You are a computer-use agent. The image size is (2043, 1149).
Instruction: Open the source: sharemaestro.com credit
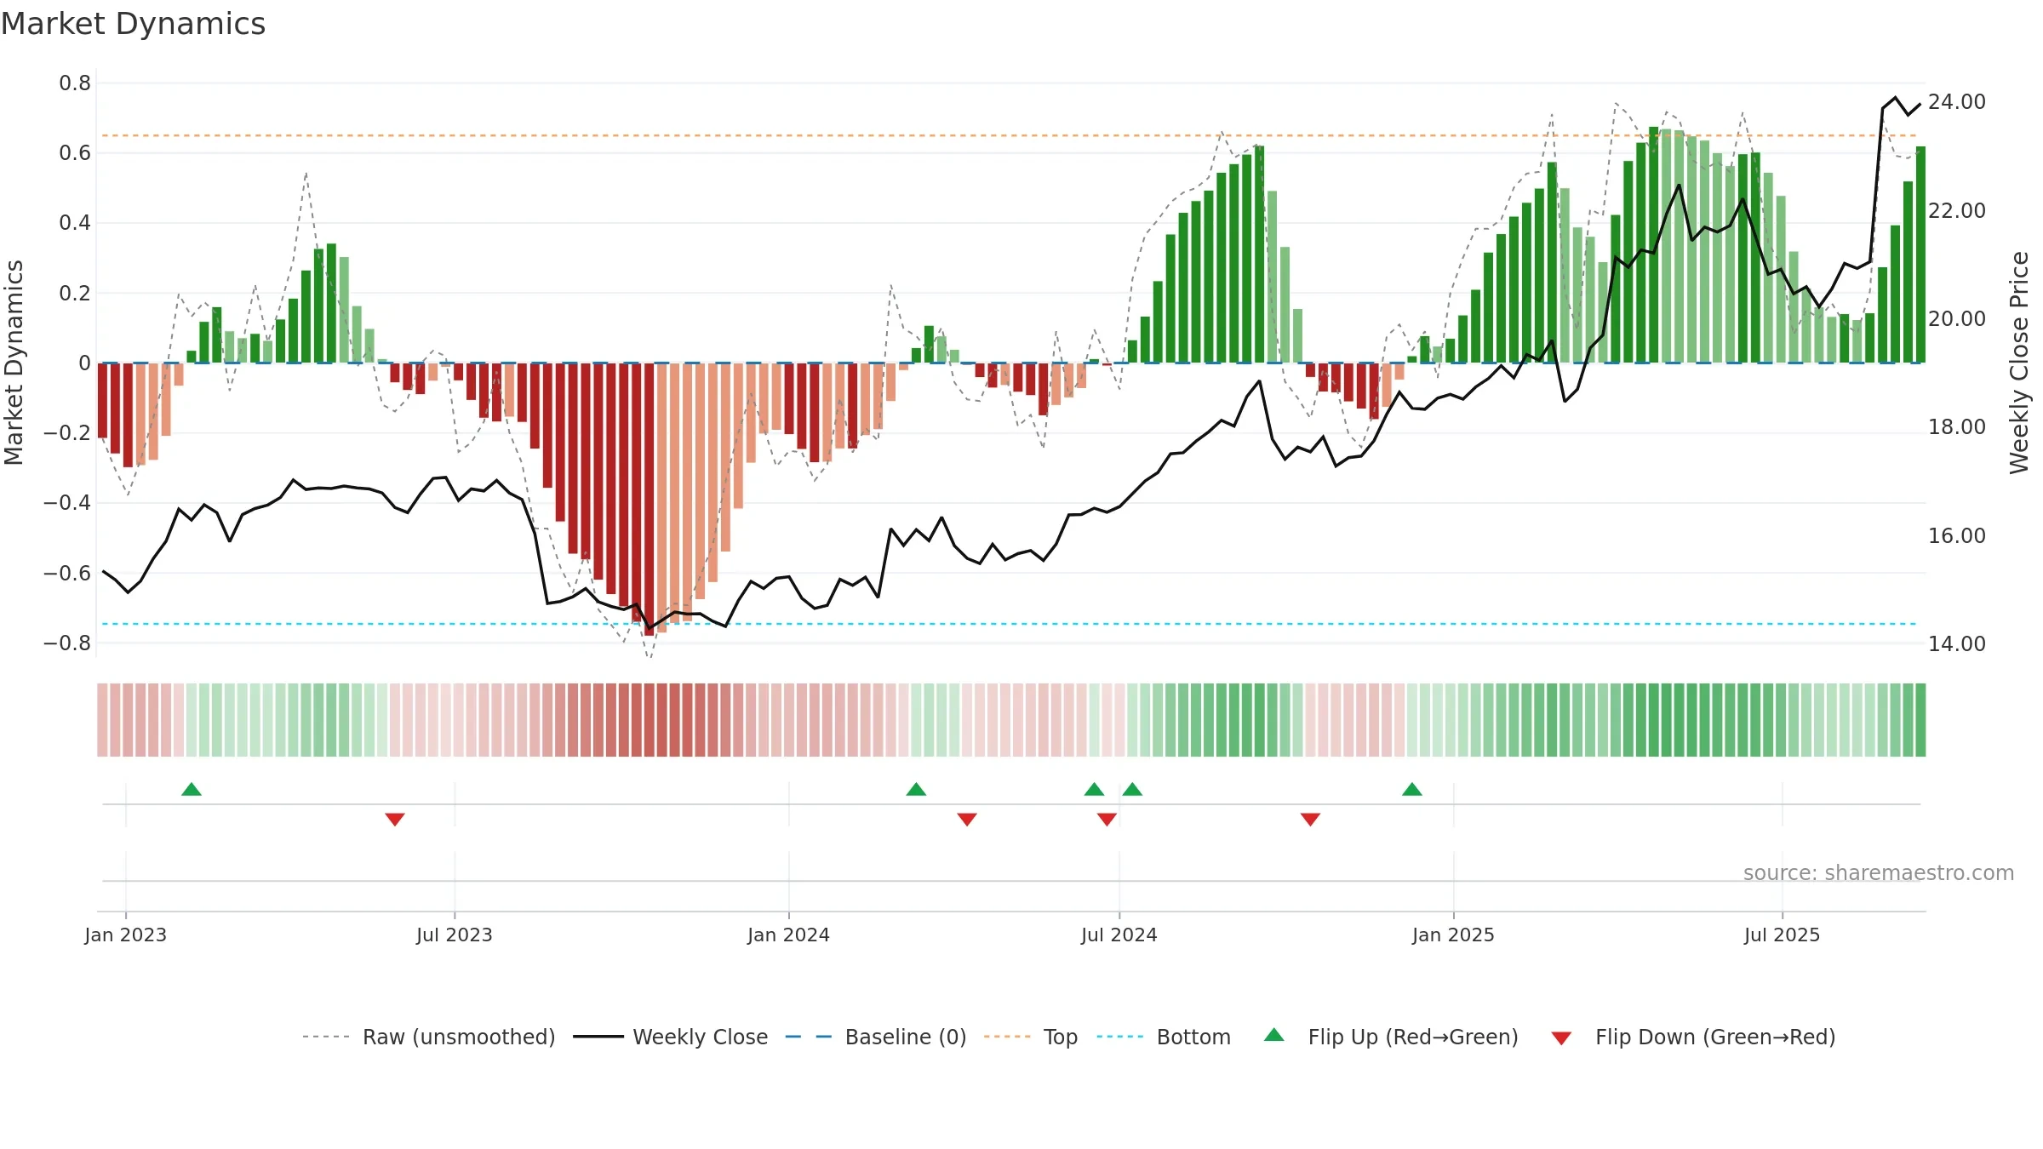tap(1879, 873)
